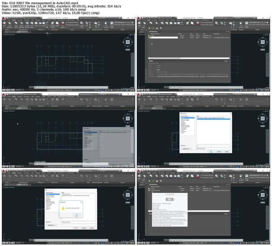Click horizontal scrollbar in 00:01:30 references palette

[189, 58]
